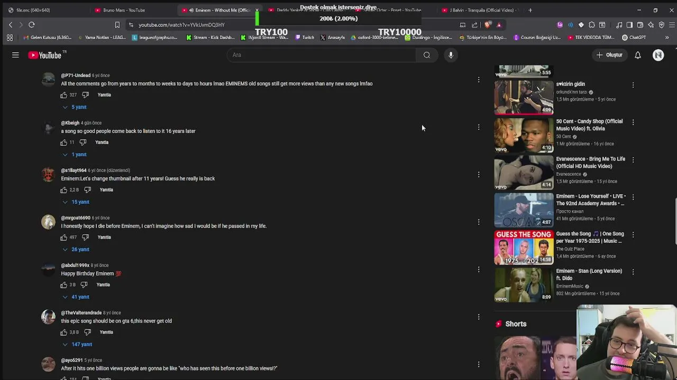Click the Ara search input field
Viewport: 677px width, 380px height.
[322, 55]
